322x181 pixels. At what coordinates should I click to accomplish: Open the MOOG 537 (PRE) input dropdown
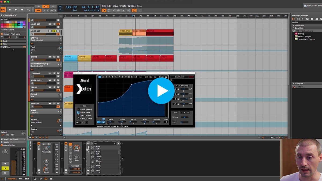click(x=13, y=139)
